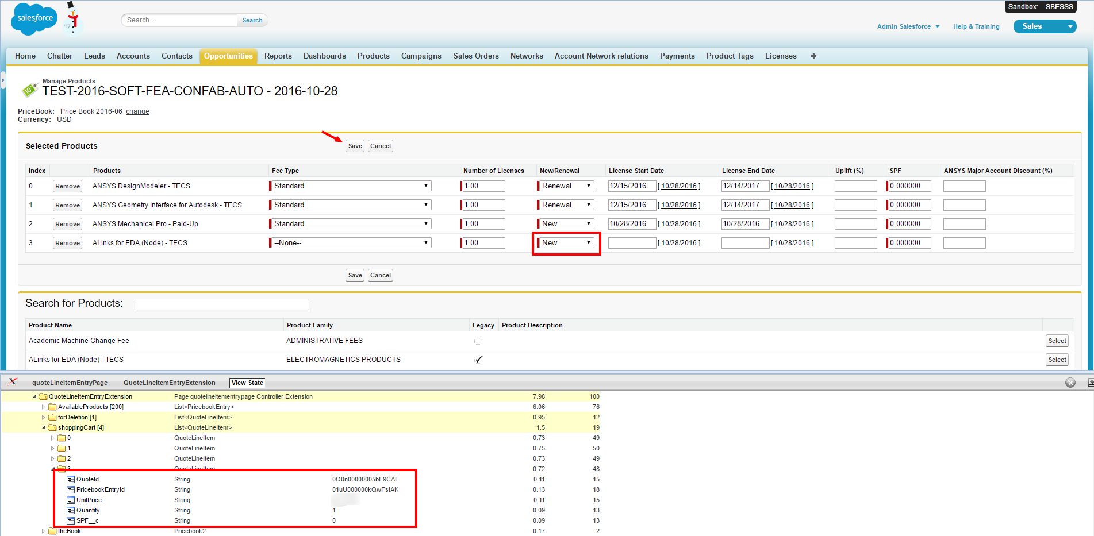
Task: Expand the forDeletion tree node
Action: (x=43, y=418)
